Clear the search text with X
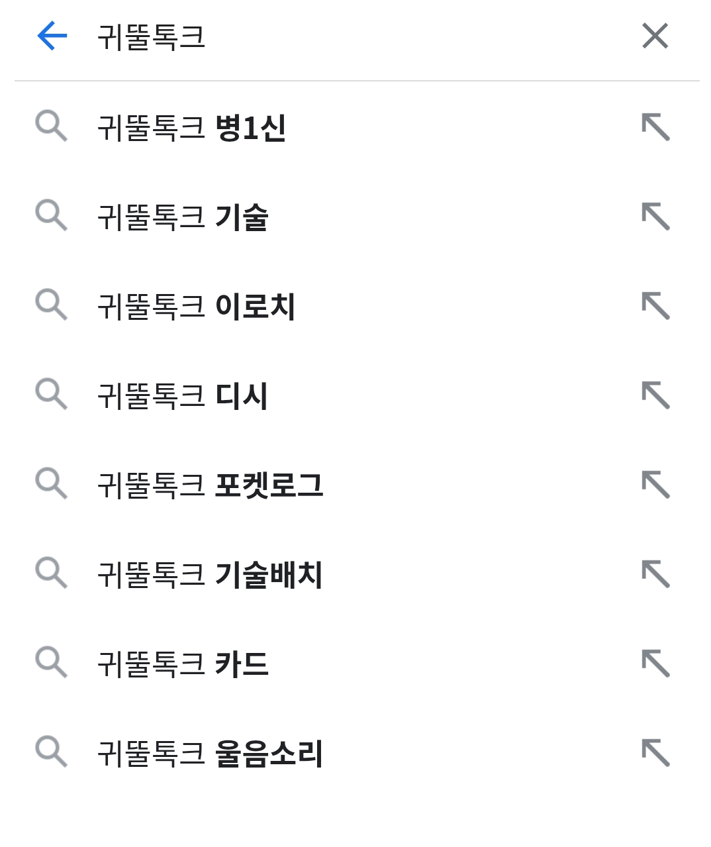This screenshot has width=711, height=847. (655, 36)
